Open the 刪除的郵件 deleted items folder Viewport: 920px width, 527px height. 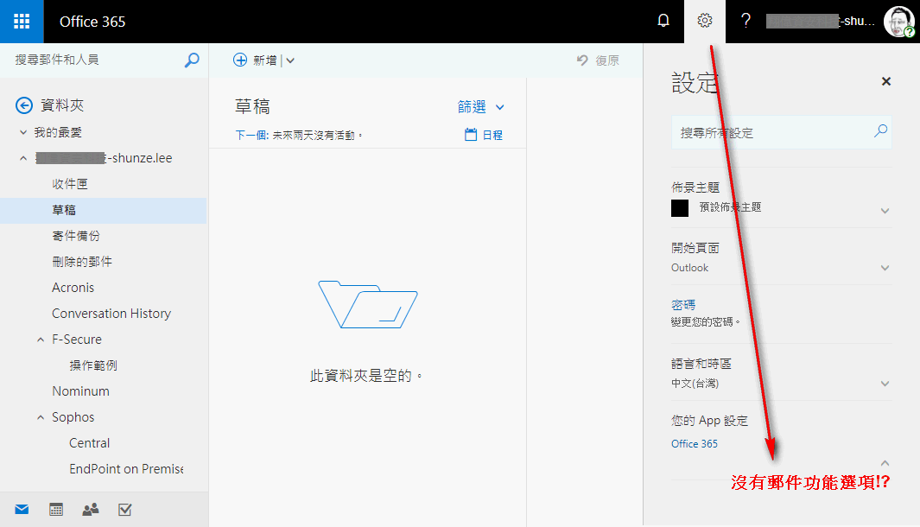tap(81, 262)
